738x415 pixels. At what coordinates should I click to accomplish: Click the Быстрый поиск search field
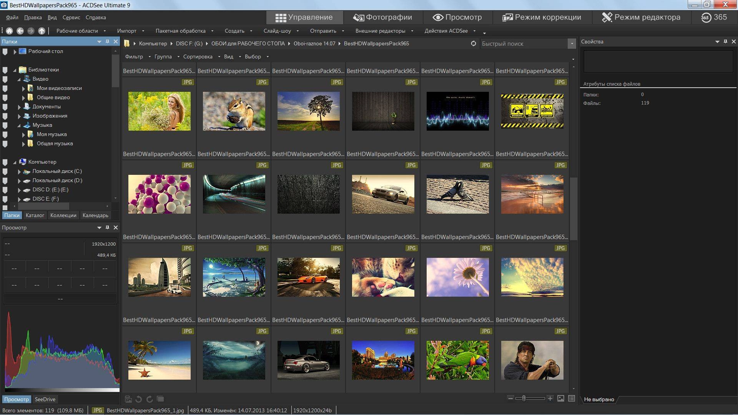524,43
